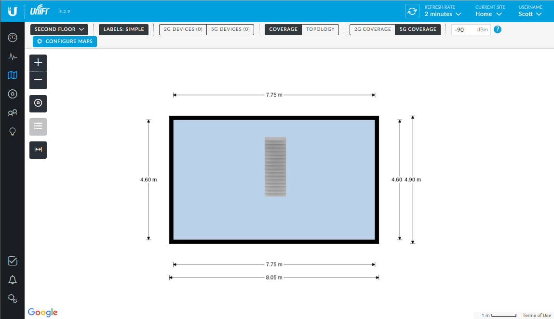Open CONFIGURE MAPS
This screenshot has height=319, width=554.
65,42
